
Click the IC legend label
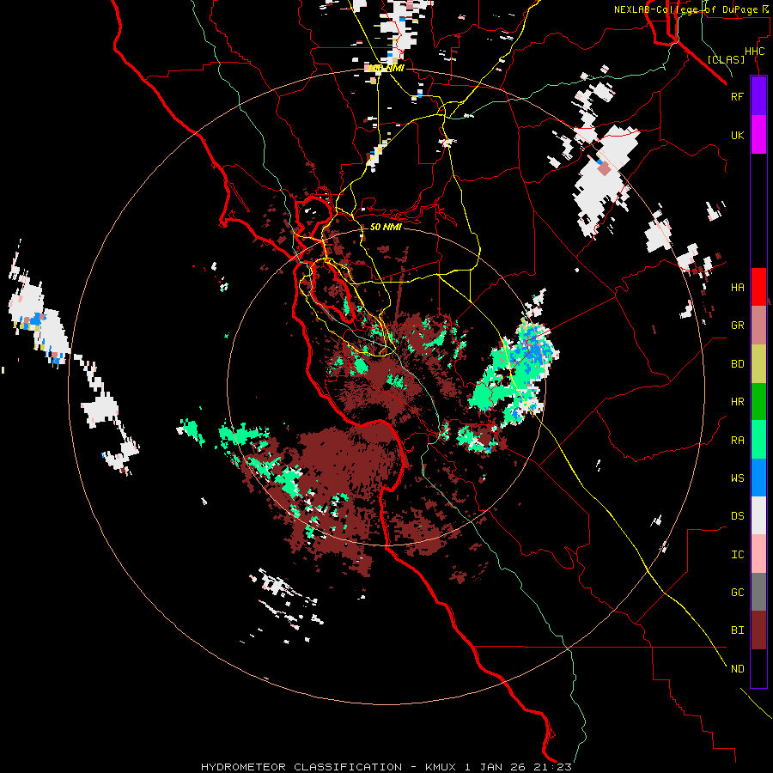click(x=737, y=555)
